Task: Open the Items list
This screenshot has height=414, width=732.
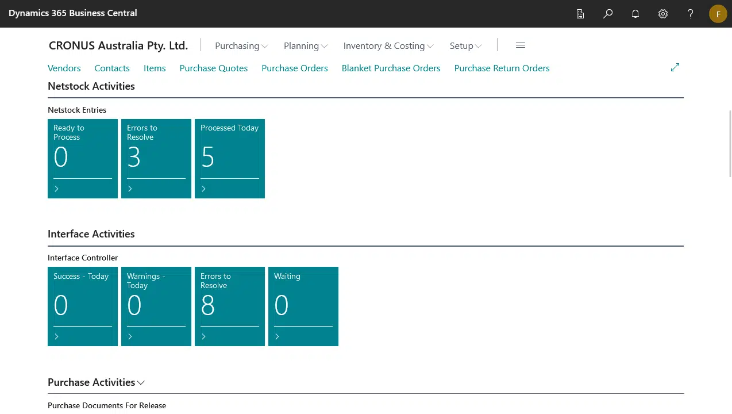Action: click(155, 68)
